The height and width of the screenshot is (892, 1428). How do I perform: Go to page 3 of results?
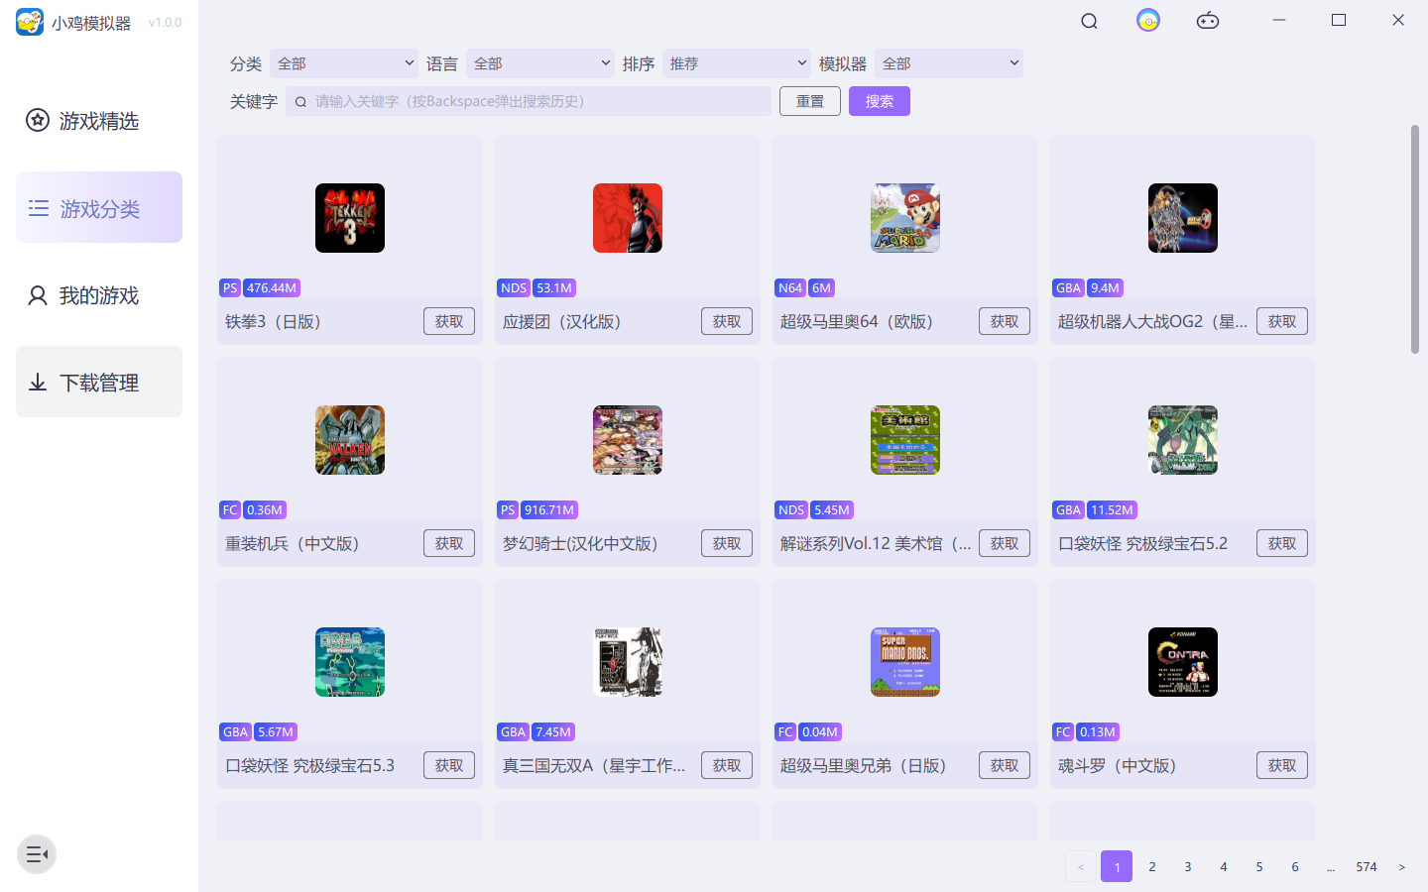1188,866
